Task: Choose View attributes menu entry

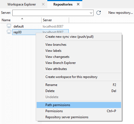Action: point(79,69)
